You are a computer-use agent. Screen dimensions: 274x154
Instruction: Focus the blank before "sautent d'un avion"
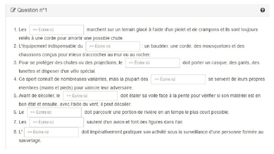tap(57, 122)
